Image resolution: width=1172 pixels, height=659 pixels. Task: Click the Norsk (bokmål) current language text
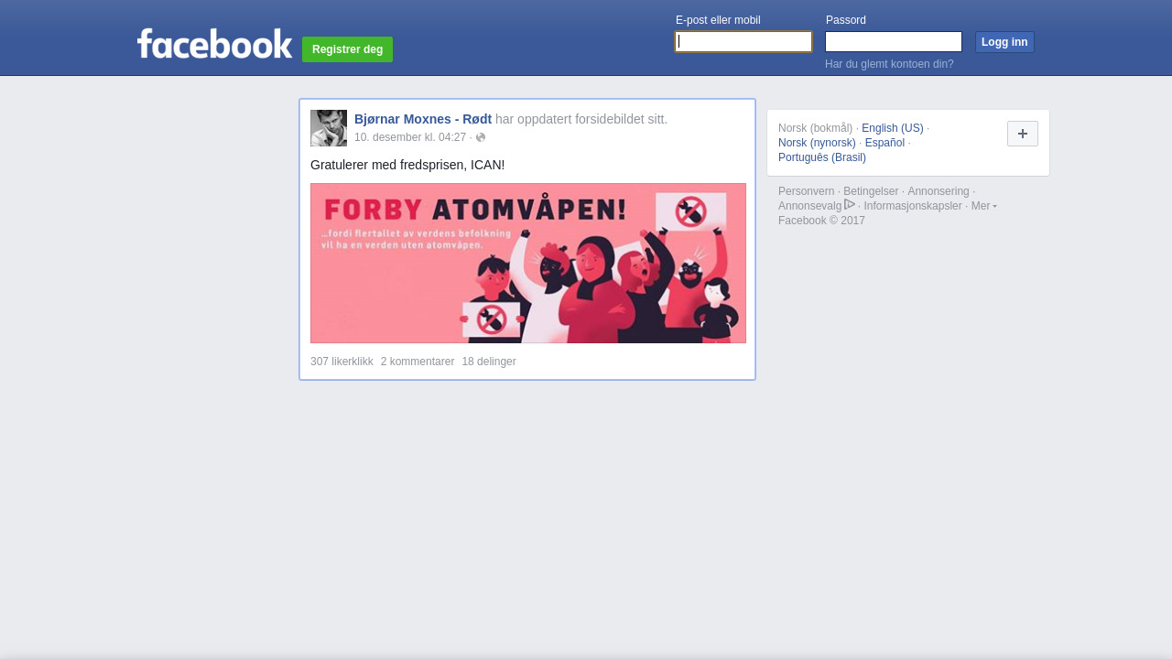tap(816, 128)
